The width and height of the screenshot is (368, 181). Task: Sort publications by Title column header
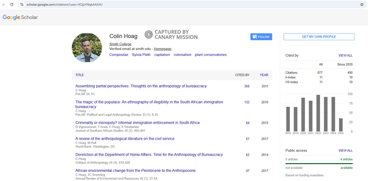(80, 75)
